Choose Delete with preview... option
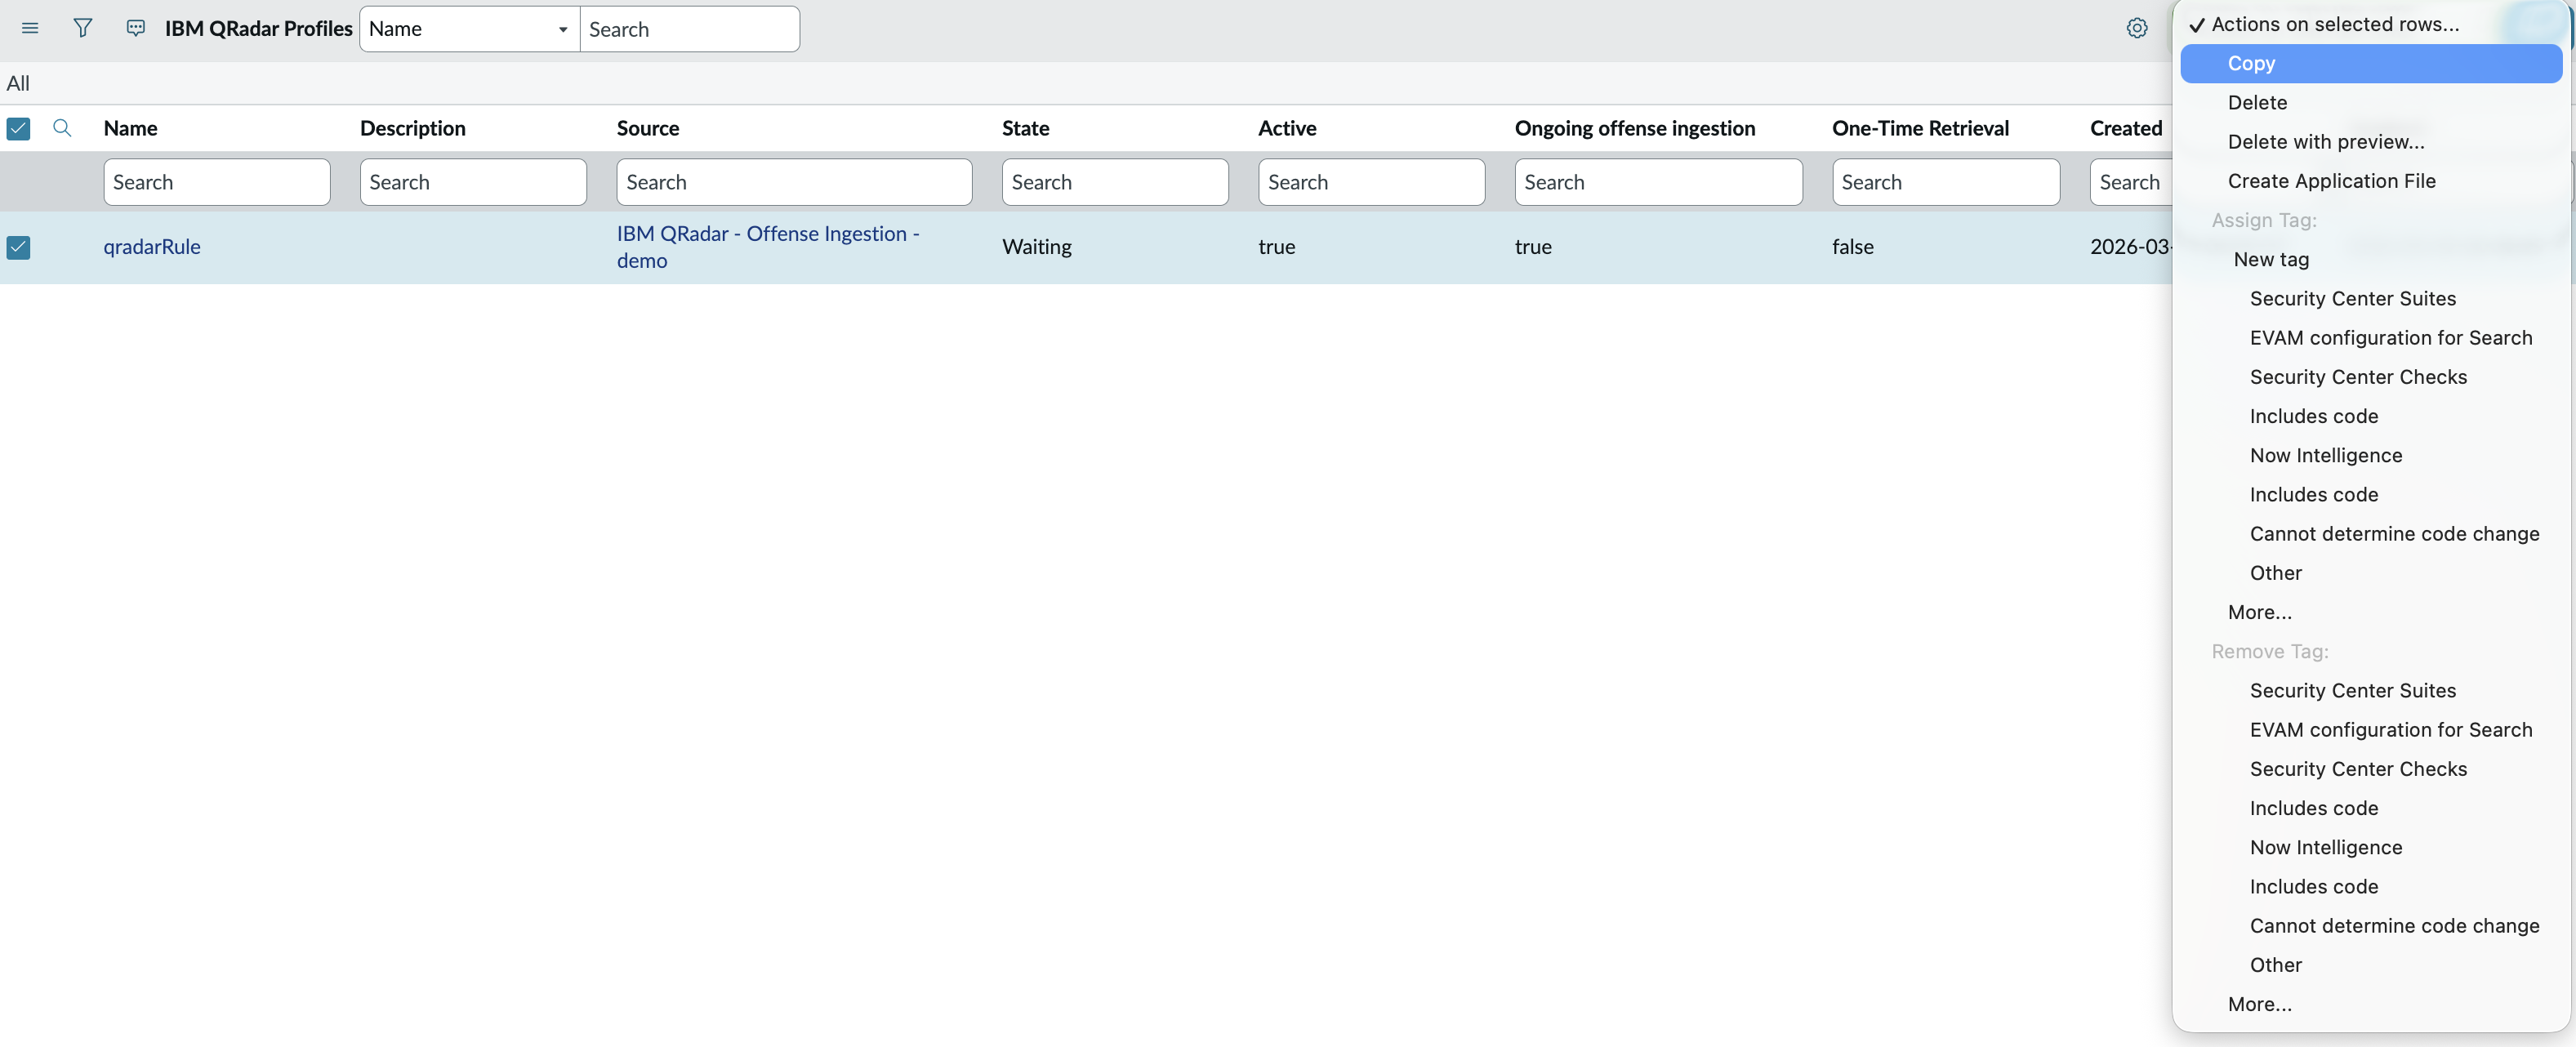Image resolution: width=2576 pixels, height=1047 pixels. [2371, 141]
